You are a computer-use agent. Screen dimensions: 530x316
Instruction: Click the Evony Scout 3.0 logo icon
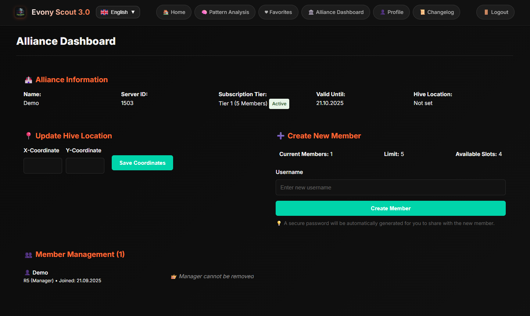coord(20,12)
